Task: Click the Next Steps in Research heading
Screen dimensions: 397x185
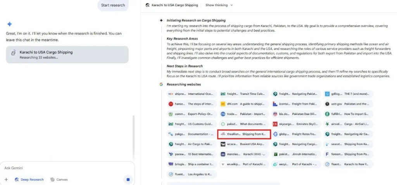Action: [185, 66]
